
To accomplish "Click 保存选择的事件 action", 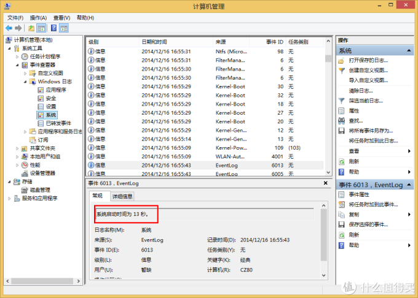I will 368,224.
